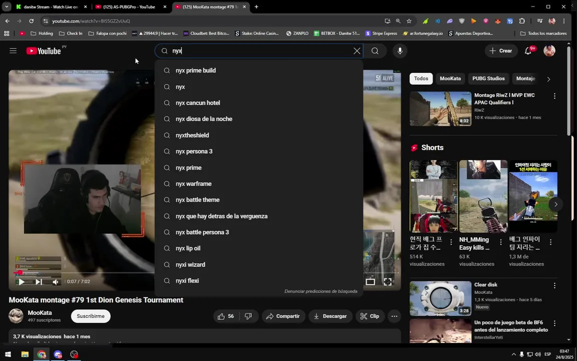Open MooKata channel name link
The width and height of the screenshot is (577, 361).
click(40, 313)
